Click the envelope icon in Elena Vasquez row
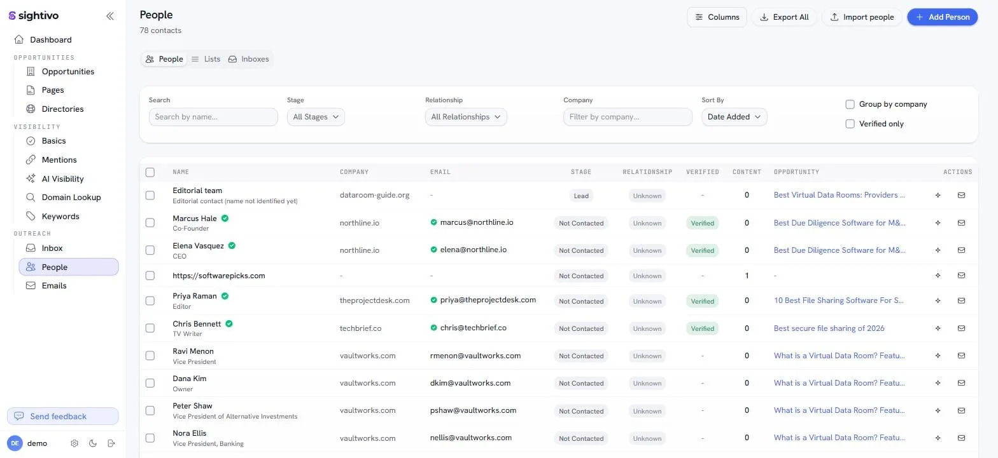Viewport: 998px width, 458px height. pyautogui.click(x=961, y=250)
